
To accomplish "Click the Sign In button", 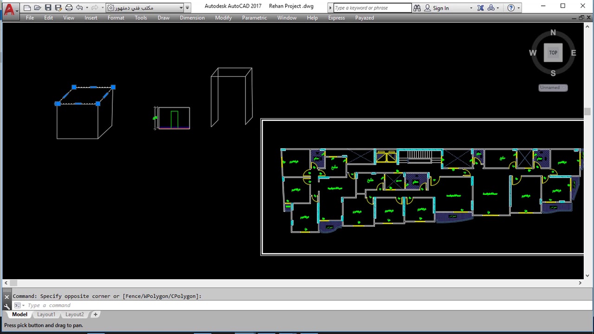I will (437, 8).
